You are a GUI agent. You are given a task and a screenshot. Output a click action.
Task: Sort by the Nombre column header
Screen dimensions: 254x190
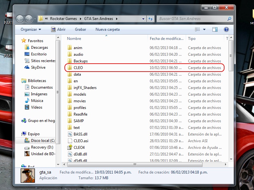click(74, 39)
